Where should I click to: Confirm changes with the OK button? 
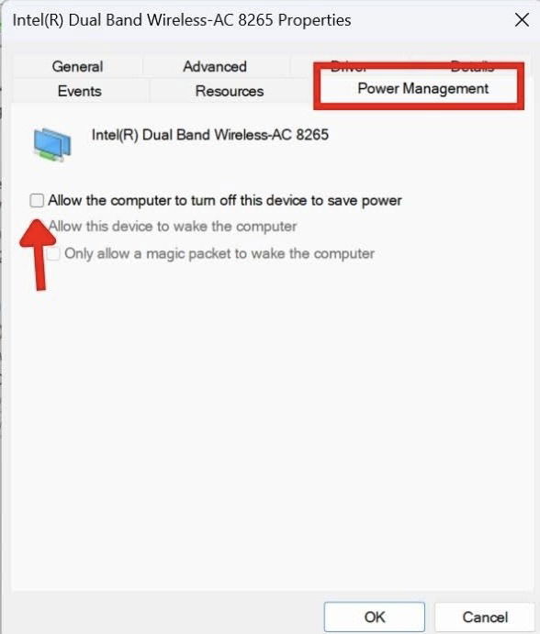(375, 617)
